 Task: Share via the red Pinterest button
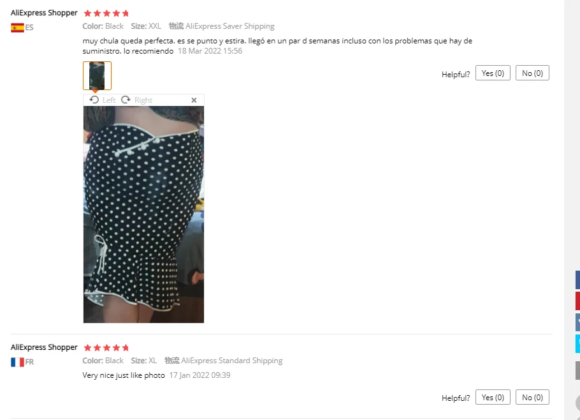pos(577,301)
